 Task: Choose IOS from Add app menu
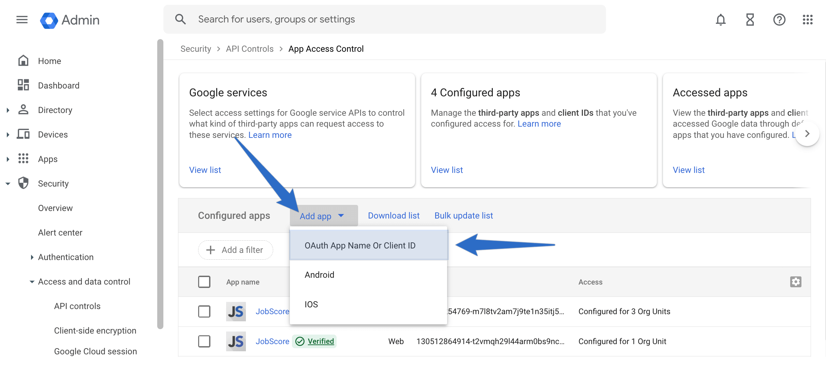point(368,304)
